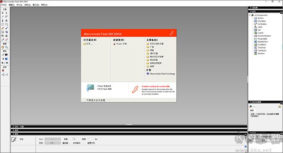Click the document size button in Properties
This screenshot has width=283, height=153.
(53, 139)
